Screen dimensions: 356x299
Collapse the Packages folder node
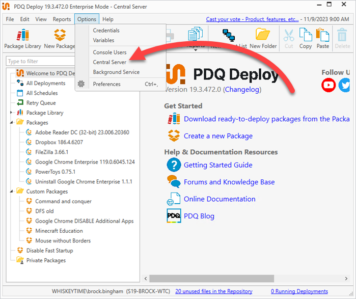(x=11, y=122)
